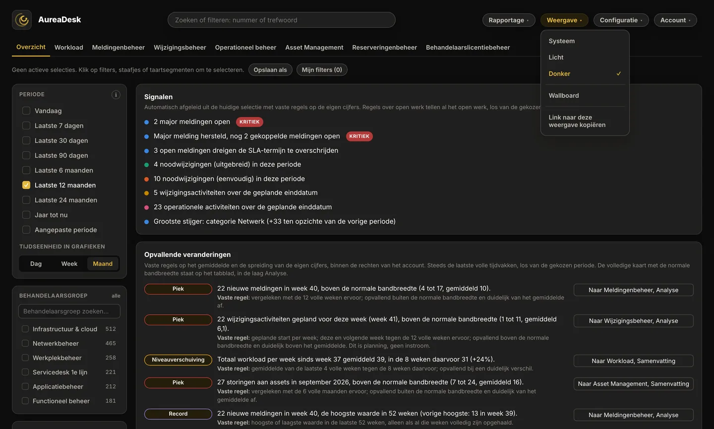Select the Behandelaarslicentiebeheer tab

tap(468, 48)
